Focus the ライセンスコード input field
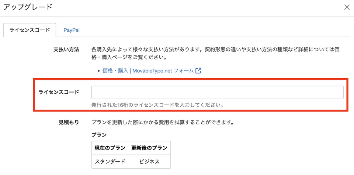Image resolution: width=354 pixels, height=175 pixels. pos(217,92)
